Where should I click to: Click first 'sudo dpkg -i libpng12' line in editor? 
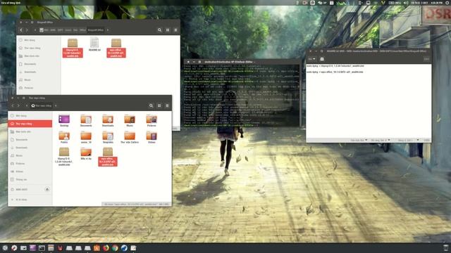click(335, 66)
